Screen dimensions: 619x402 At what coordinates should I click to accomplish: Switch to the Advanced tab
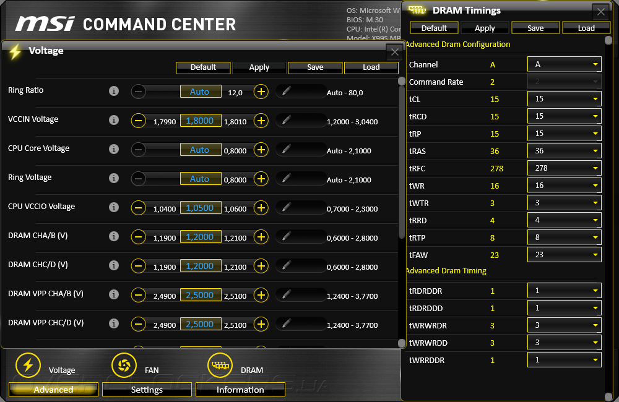53,390
